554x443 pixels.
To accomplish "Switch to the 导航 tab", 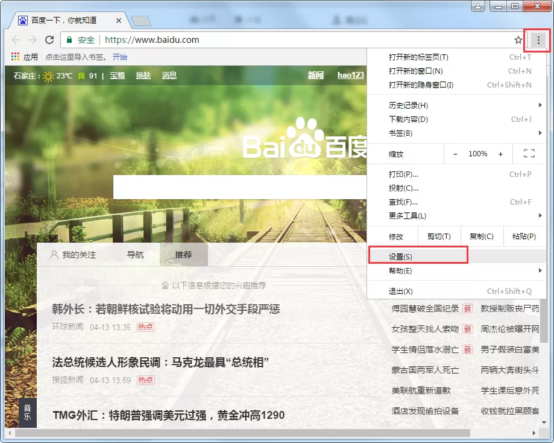I will (135, 255).
